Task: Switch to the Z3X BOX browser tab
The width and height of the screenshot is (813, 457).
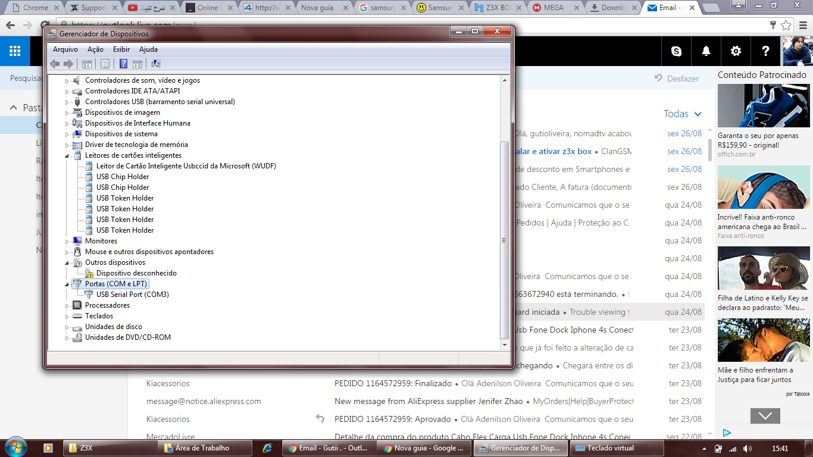Action: click(x=497, y=8)
